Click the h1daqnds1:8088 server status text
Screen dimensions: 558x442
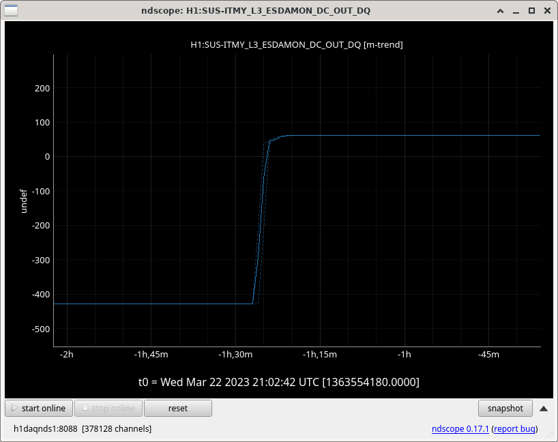46,429
